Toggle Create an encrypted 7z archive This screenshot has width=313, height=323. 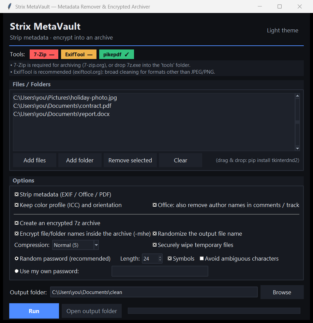[16, 223]
